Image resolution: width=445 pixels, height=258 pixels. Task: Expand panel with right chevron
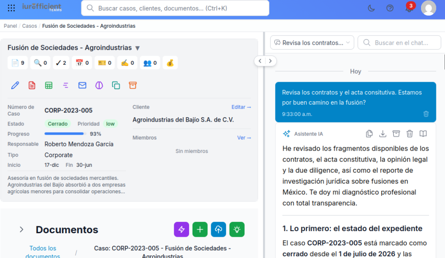click(270, 61)
